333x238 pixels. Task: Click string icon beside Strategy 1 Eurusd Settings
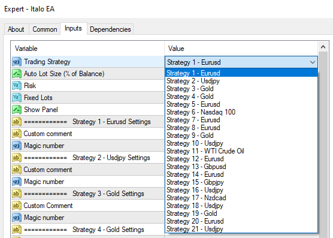point(17,122)
